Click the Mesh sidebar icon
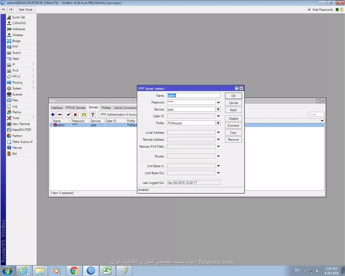 click(9, 59)
